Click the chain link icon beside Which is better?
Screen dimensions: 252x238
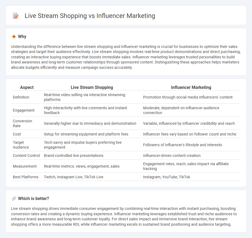click(x=14, y=199)
